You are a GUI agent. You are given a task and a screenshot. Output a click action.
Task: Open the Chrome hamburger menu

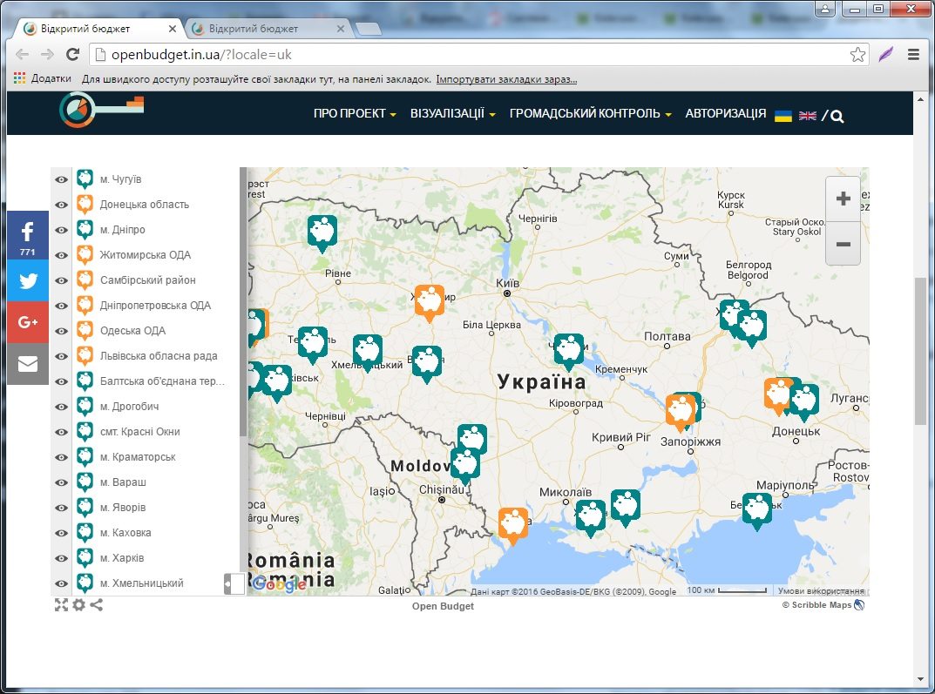pyautogui.click(x=913, y=55)
